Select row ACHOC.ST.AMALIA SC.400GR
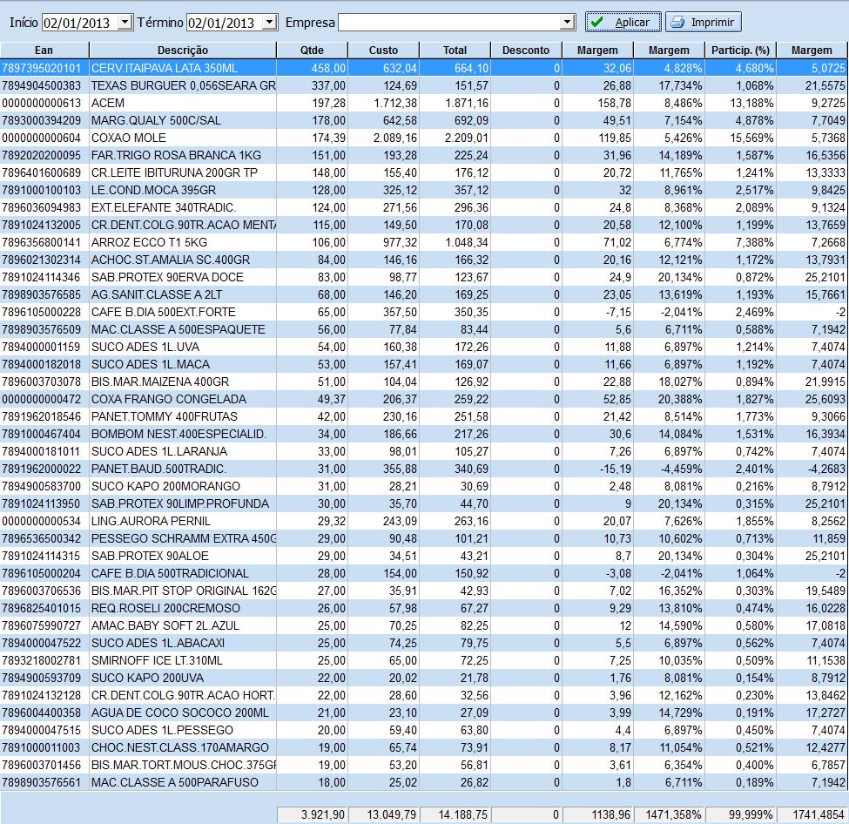The image size is (849, 824). pos(423,260)
